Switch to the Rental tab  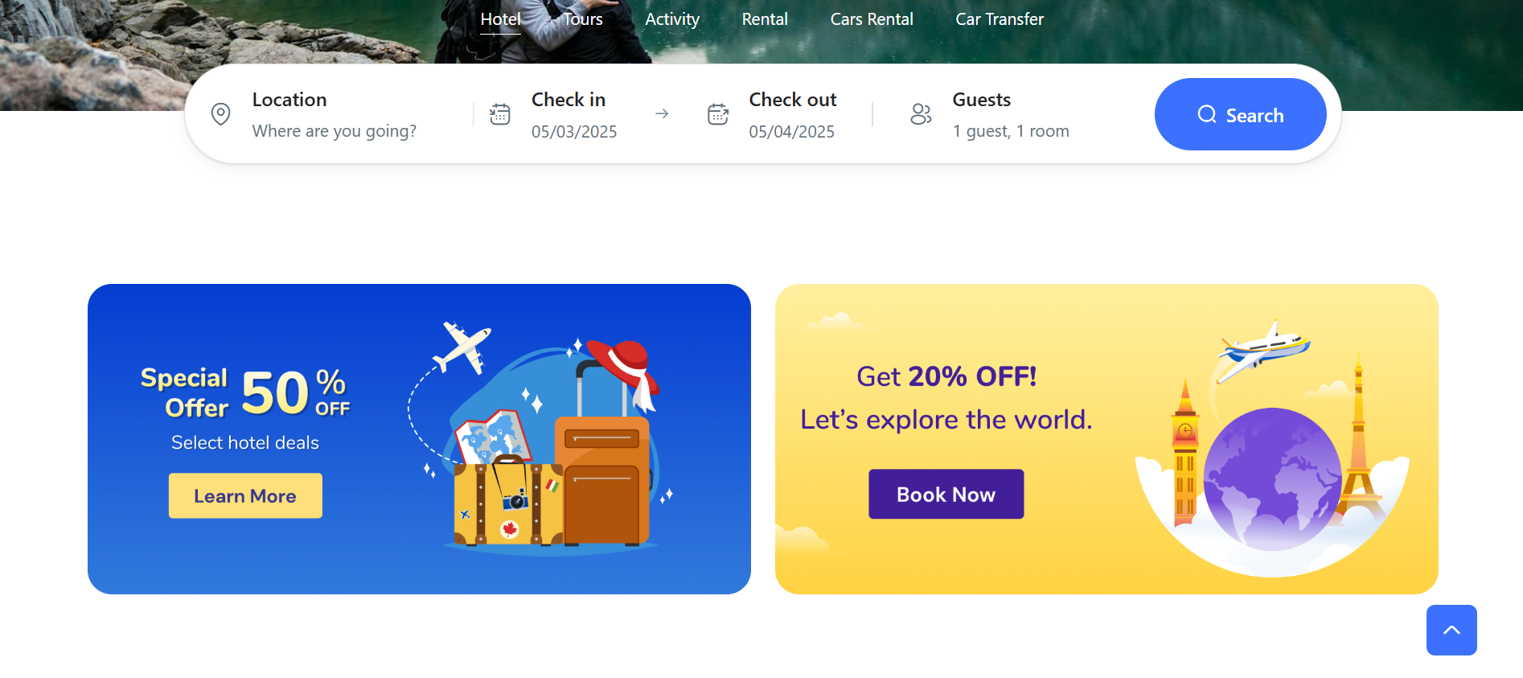tap(765, 19)
